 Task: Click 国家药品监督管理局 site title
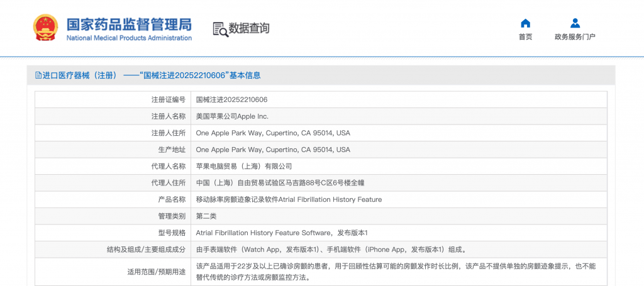pyautogui.click(x=129, y=25)
